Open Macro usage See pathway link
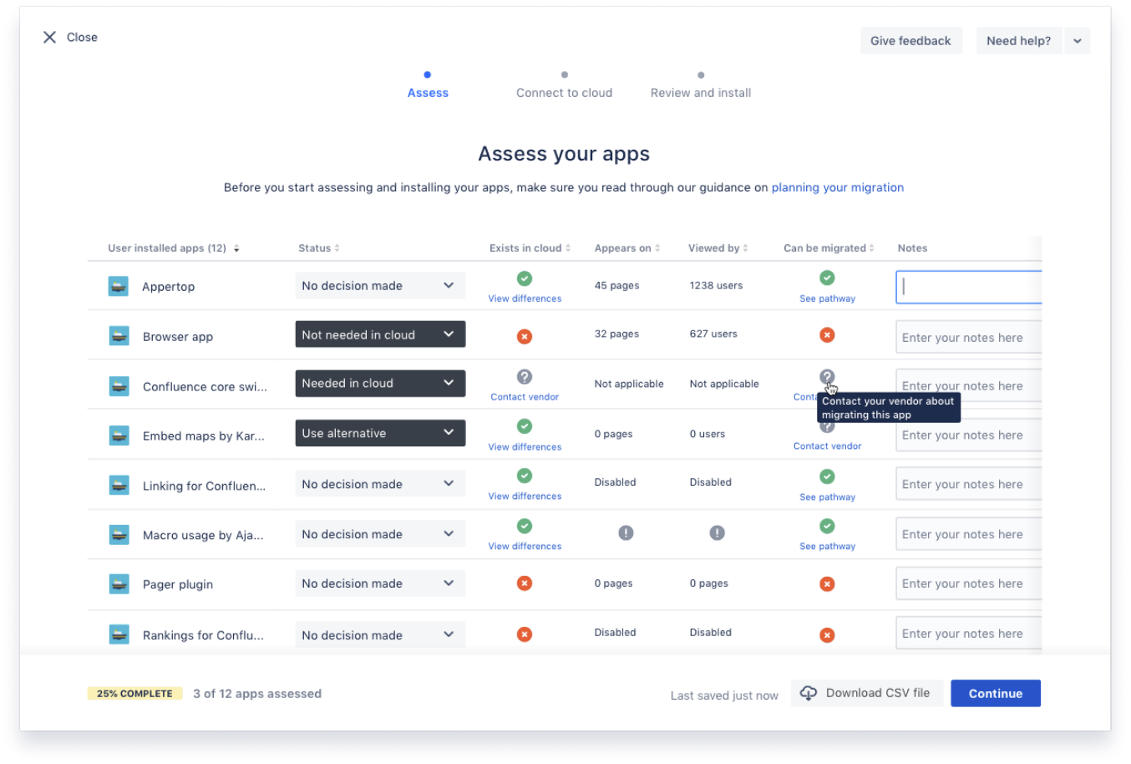The height and width of the screenshot is (764, 1131). coord(827,547)
